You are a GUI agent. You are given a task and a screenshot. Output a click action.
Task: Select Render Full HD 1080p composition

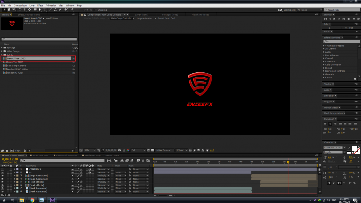[x=17, y=69]
